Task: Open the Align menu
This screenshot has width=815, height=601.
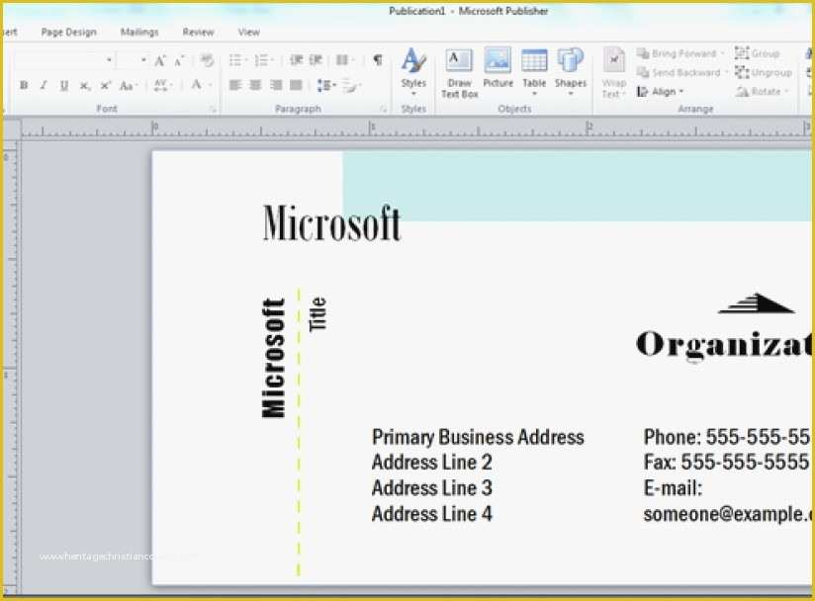Action: (660, 92)
